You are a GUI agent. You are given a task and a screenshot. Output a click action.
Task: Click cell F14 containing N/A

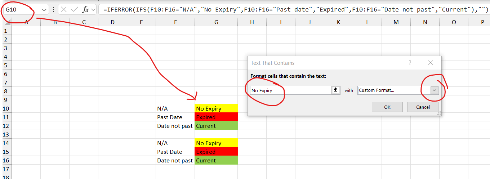[x=175, y=143]
